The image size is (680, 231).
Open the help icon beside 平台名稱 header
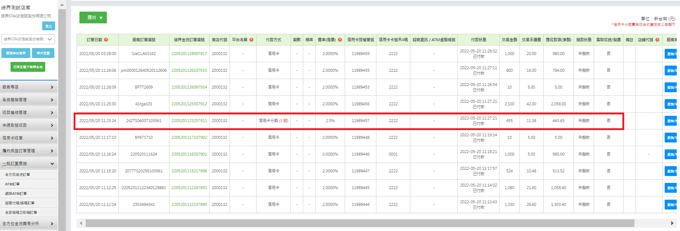coord(251,40)
